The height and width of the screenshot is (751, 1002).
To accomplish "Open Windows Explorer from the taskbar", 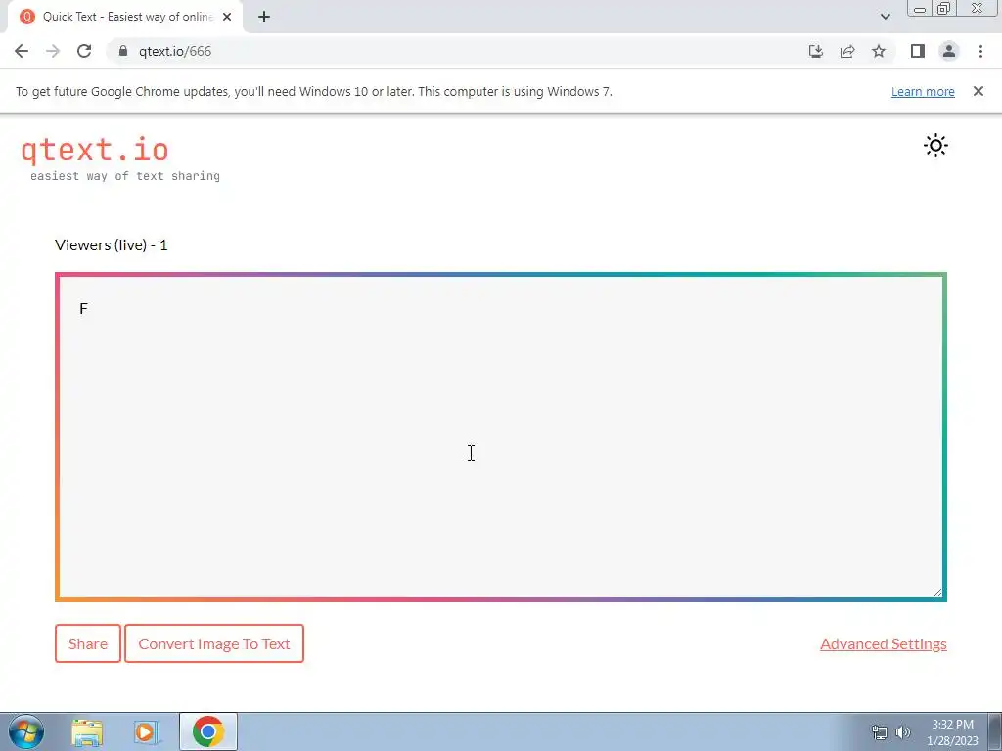I will [x=87, y=732].
